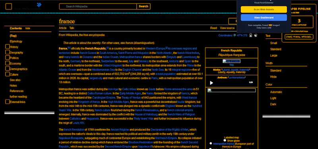This screenshot has height=149, width=318.
Task: Open the United Kingdom link
Action: (x=112, y=65)
